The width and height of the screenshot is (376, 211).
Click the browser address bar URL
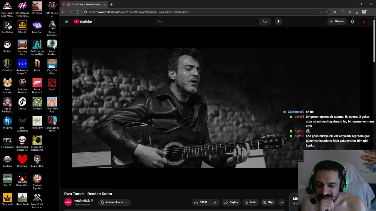pyautogui.click(x=139, y=12)
